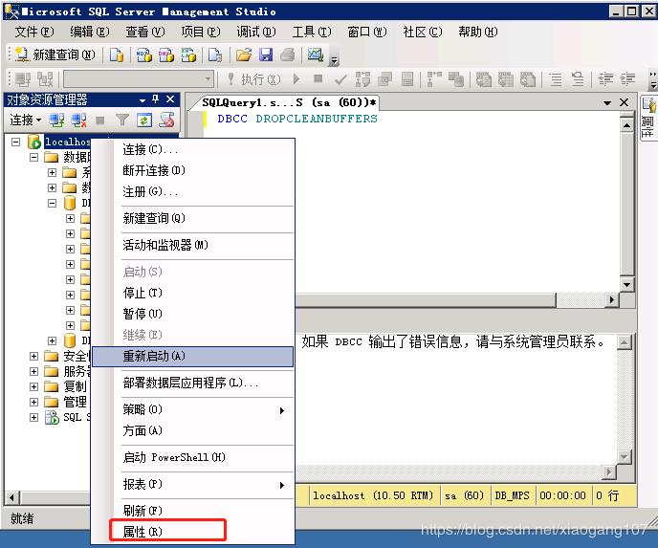Image resolution: width=658 pixels, height=548 pixels.
Task: Click the XMLA query icon in toolbar
Action: point(188,55)
